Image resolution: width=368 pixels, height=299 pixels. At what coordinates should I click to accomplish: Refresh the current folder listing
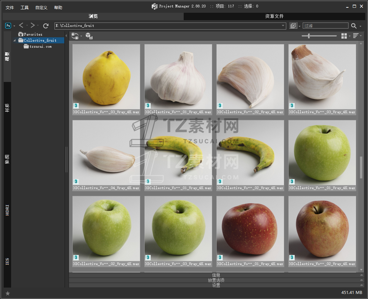[x=46, y=26]
